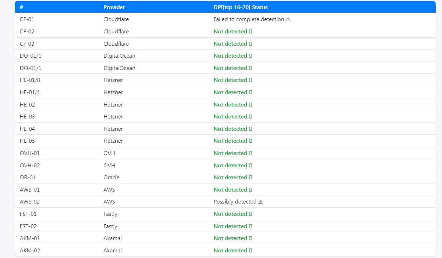Click the status icon in the AKM-02 row
Screen dimensions: 442x258
tap(250, 251)
